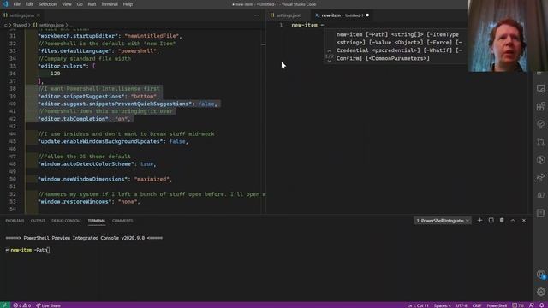
Task: Select the TERMINAL panel tab
Action: 97,221
